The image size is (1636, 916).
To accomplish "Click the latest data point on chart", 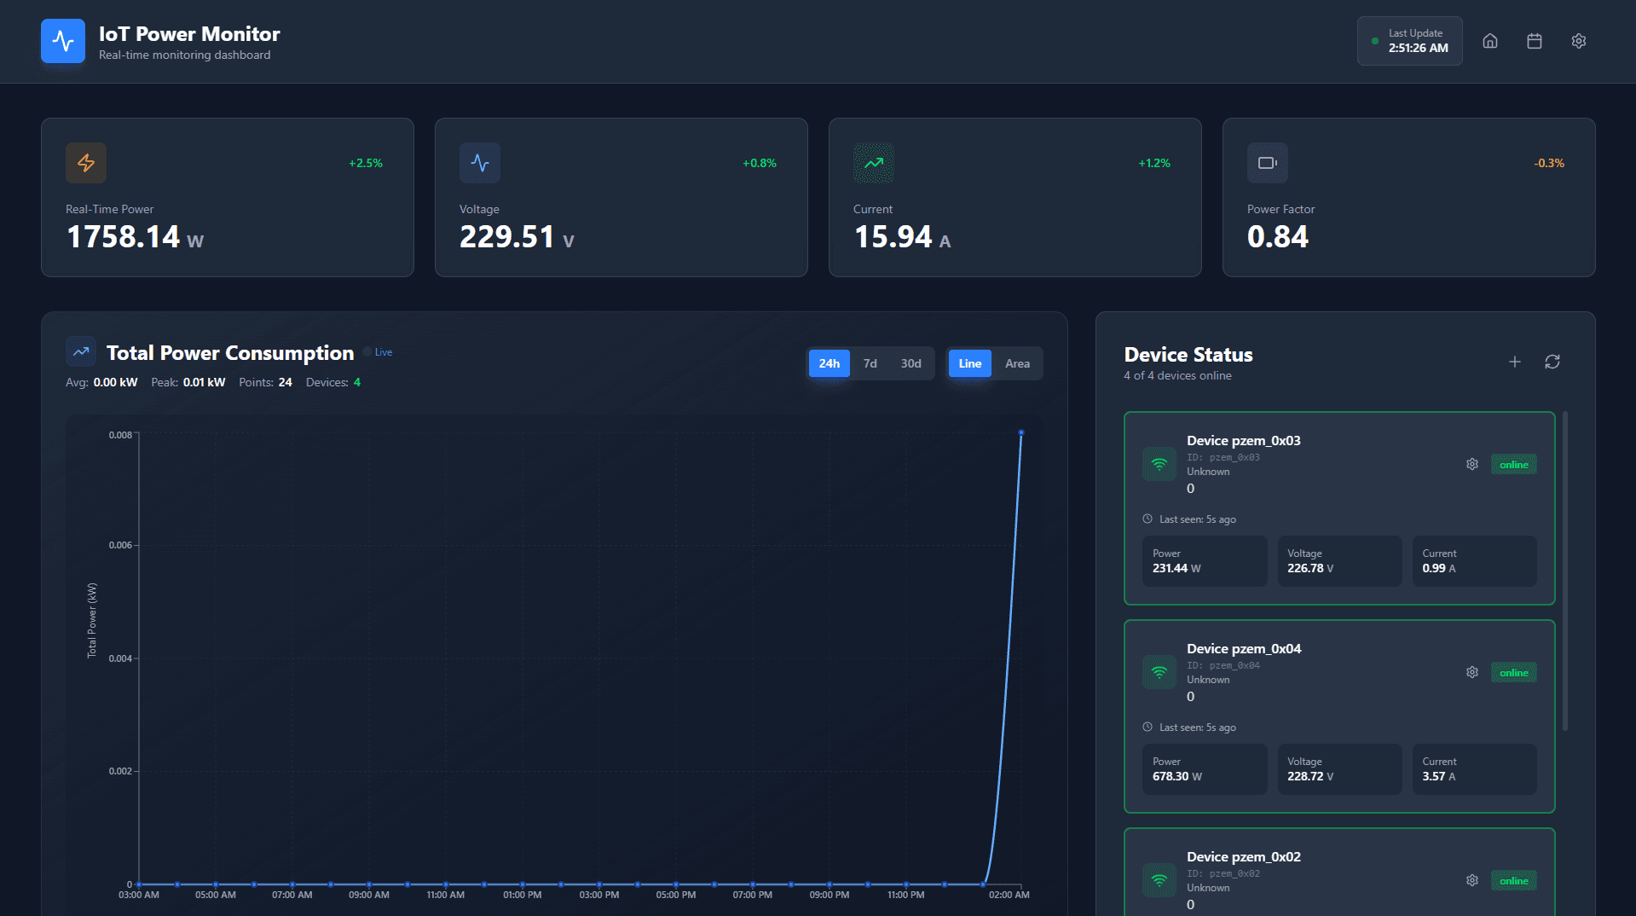I will [1021, 432].
